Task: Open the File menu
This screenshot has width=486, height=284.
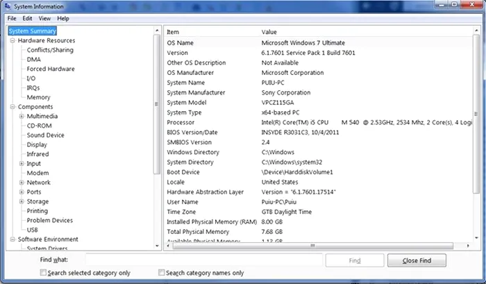Action: [x=12, y=18]
